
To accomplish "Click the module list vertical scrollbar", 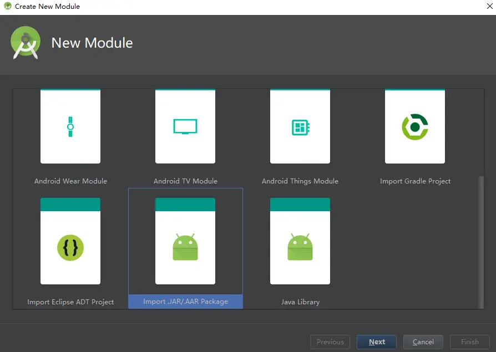I will 481,242.
